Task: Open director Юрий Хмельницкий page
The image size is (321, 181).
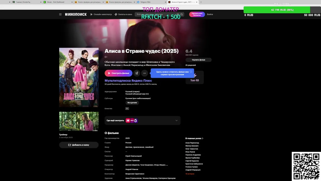Action: [133, 156]
